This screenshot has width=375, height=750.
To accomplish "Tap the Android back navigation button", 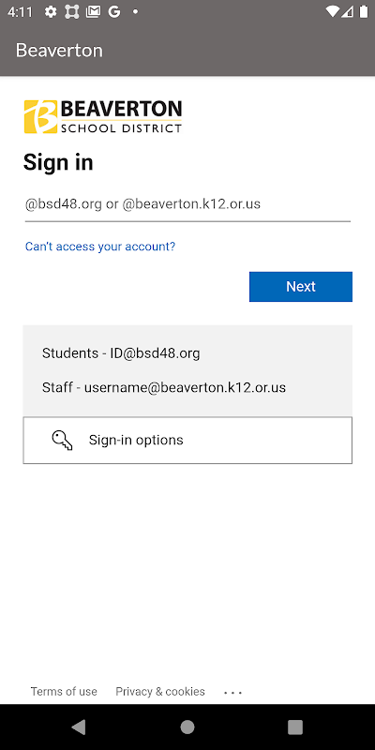I will 79,727.
